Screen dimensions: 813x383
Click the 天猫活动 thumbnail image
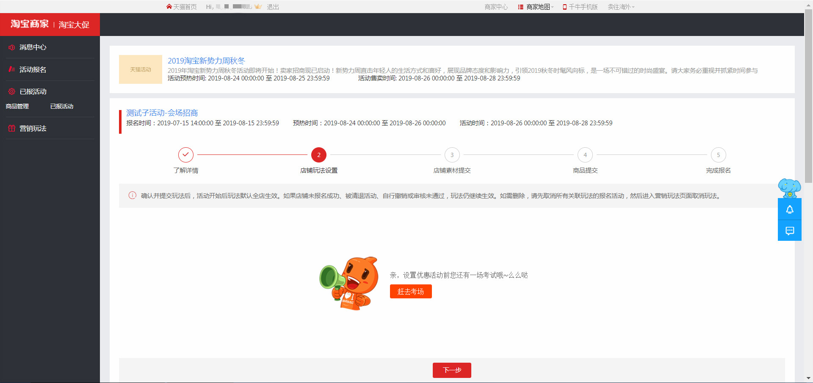click(x=141, y=69)
